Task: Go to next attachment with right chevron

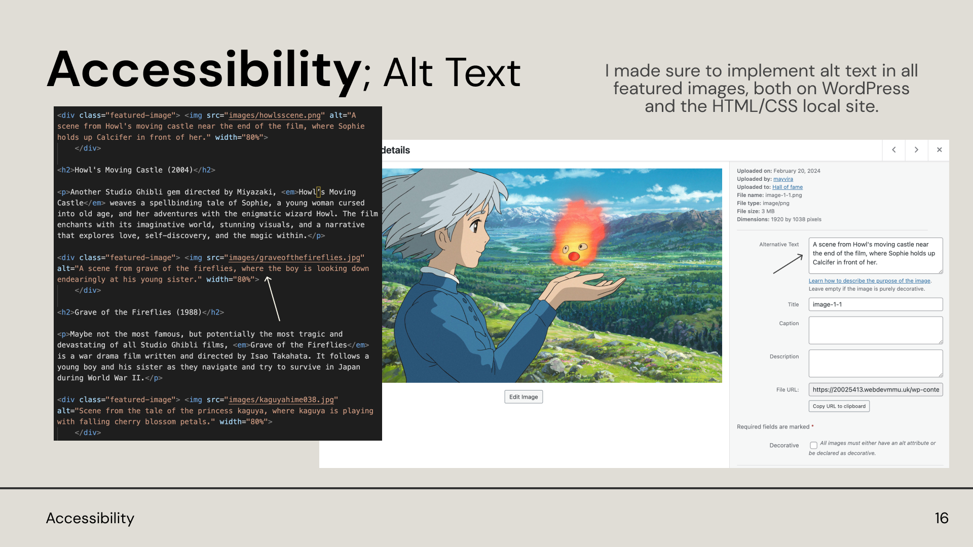Action: pyautogui.click(x=916, y=150)
